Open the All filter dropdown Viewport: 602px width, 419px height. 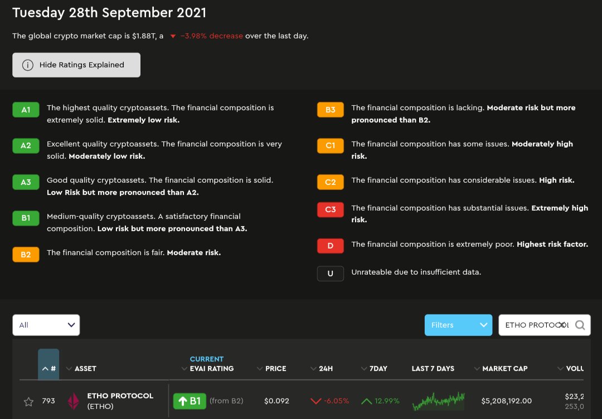(46, 324)
